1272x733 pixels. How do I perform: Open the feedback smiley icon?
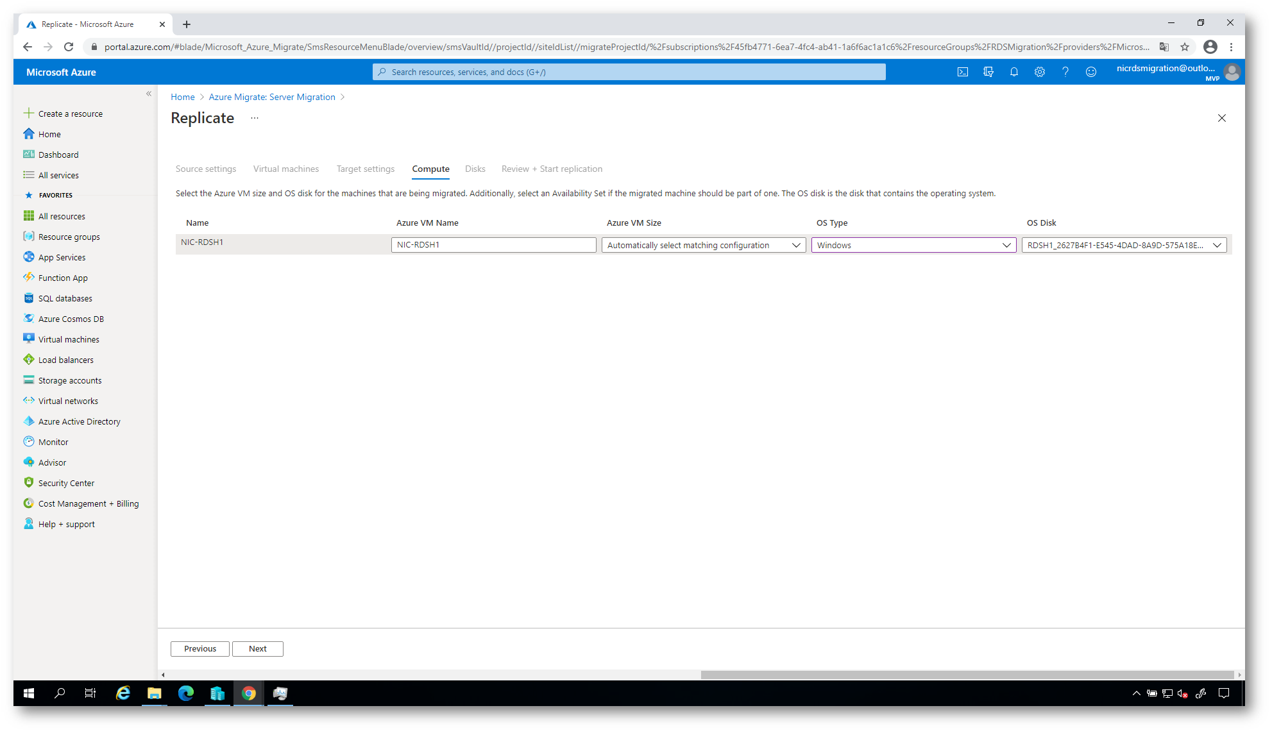[1090, 72]
